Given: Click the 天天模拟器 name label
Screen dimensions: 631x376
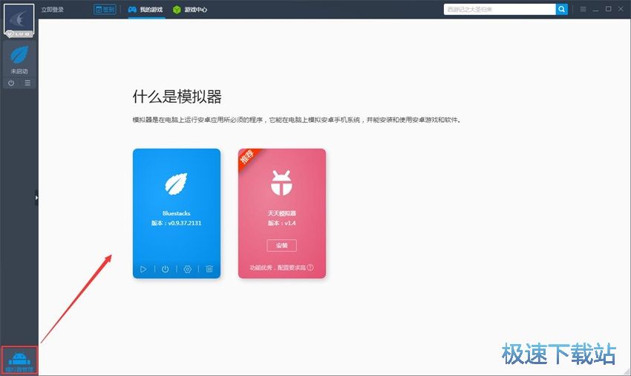Looking at the screenshot, I should pos(281,213).
